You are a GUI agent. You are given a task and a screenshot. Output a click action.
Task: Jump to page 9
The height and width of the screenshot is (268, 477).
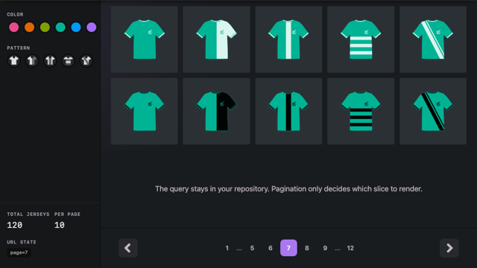point(325,248)
